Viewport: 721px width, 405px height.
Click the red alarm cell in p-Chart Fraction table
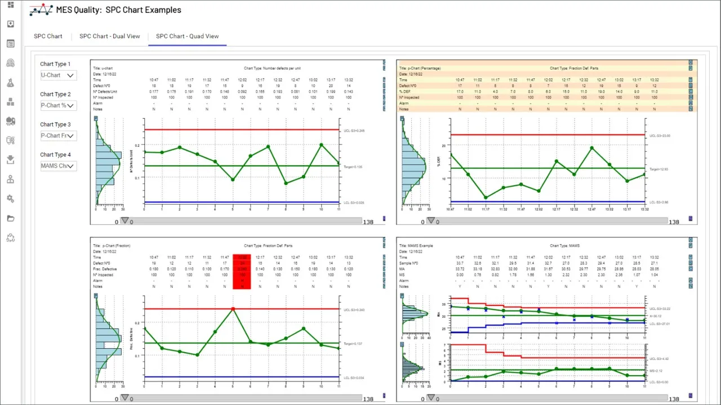[241, 271]
